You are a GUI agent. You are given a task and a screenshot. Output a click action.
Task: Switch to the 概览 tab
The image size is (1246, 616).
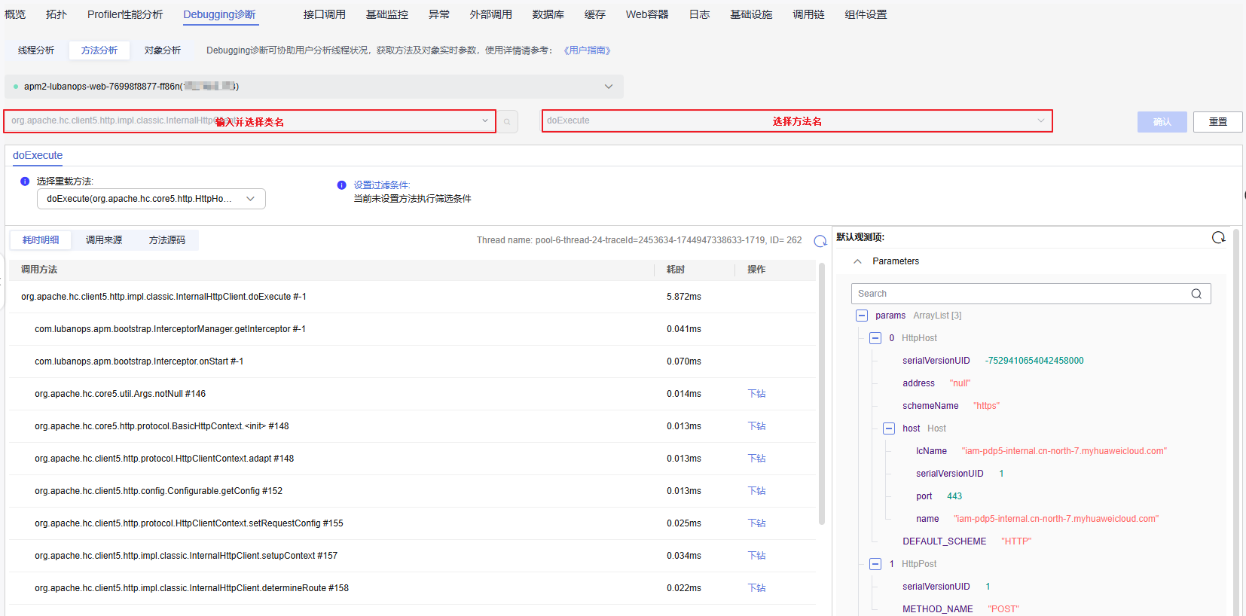click(15, 14)
